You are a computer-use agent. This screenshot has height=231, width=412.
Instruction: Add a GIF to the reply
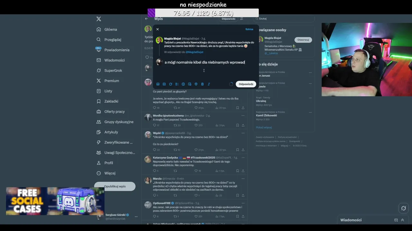tap(164, 84)
